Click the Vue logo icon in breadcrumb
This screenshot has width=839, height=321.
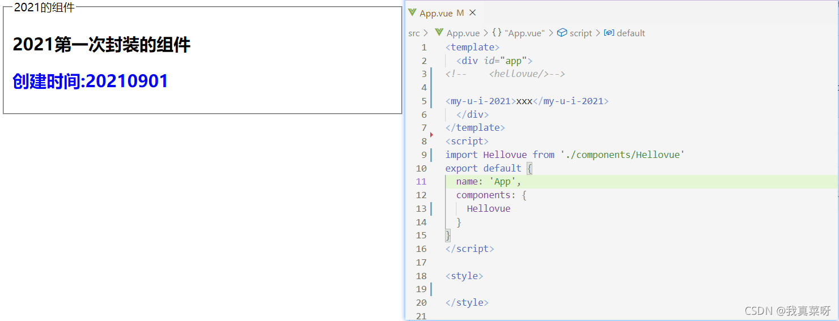(x=439, y=33)
